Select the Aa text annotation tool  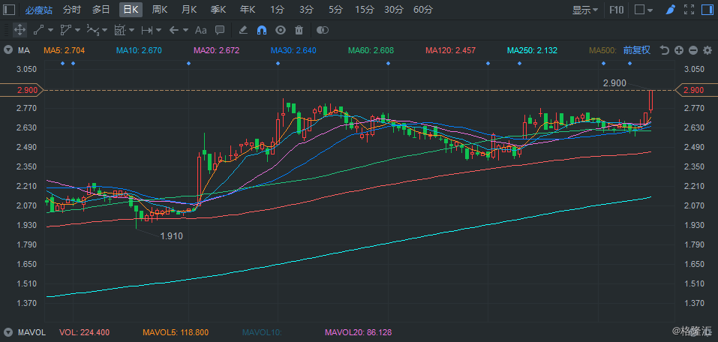pyautogui.click(x=201, y=30)
